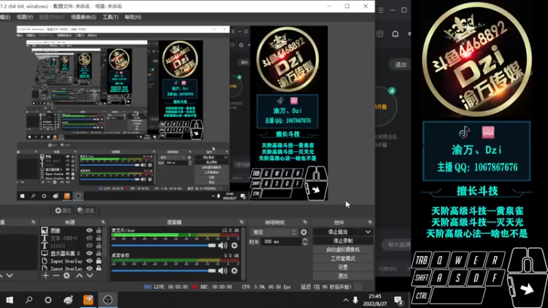Screen dimensions: 548x308
Task: Open 桌面音频 audio settings gear
Action: [234, 270]
